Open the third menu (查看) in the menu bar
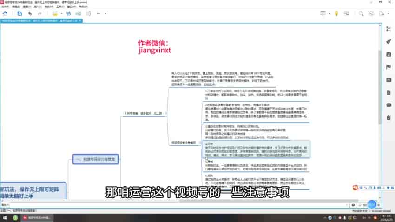This screenshot has height=222, width=395. [27, 7]
